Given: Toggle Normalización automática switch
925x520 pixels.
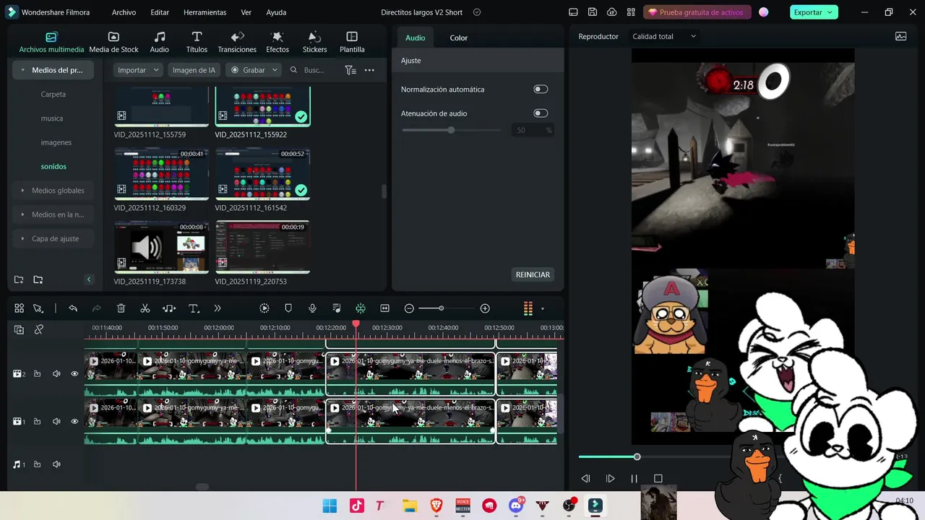Looking at the screenshot, I should tap(541, 89).
